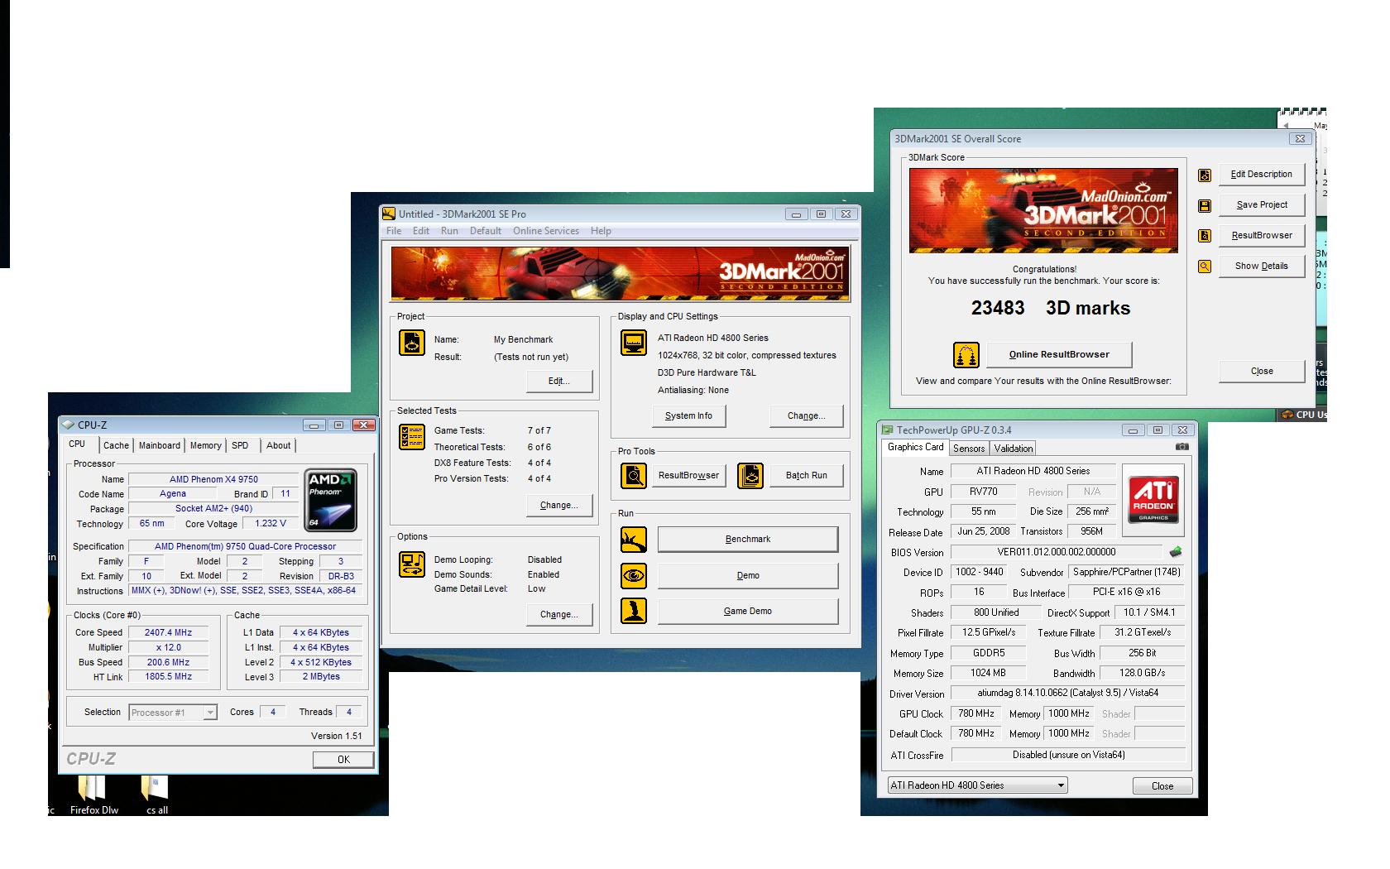Click the Game Demo joystick icon

[x=634, y=611]
